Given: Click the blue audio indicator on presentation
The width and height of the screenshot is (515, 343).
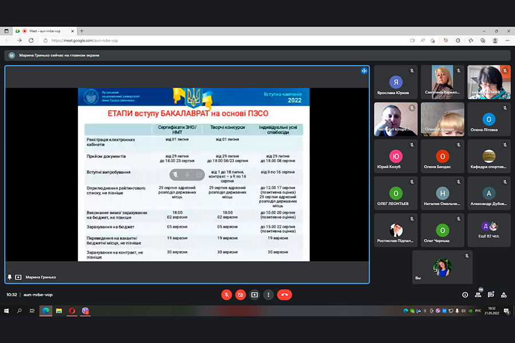Looking at the screenshot, I should pos(364,70).
